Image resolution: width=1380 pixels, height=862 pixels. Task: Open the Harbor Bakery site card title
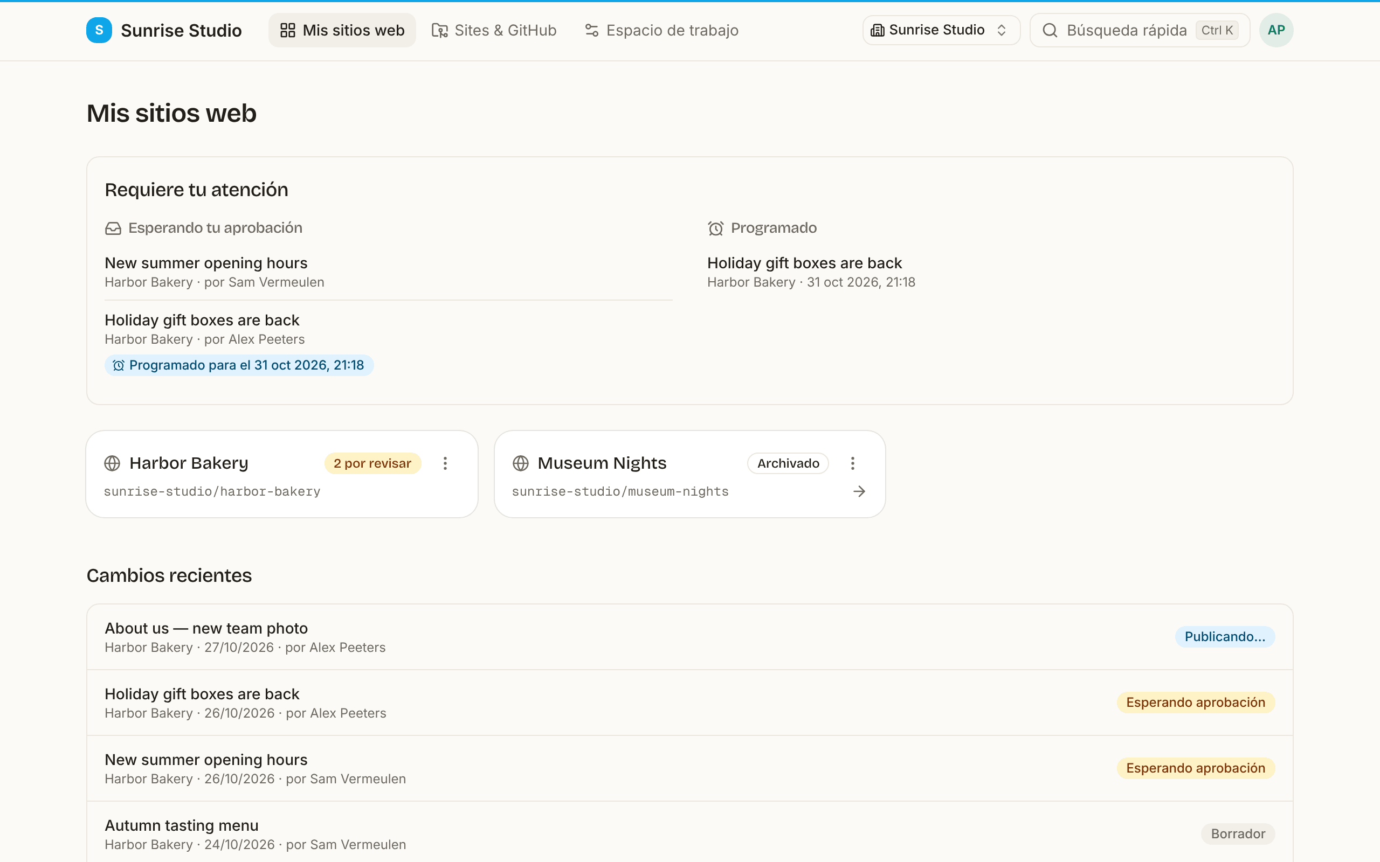189,463
